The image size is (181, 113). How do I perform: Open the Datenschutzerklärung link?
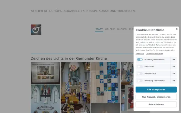pos(154,54)
